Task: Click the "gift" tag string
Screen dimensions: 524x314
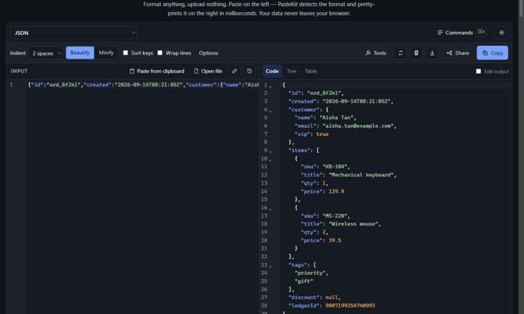Action: click(x=303, y=281)
